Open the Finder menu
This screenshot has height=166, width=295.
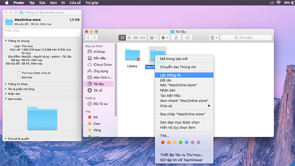[19, 3]
